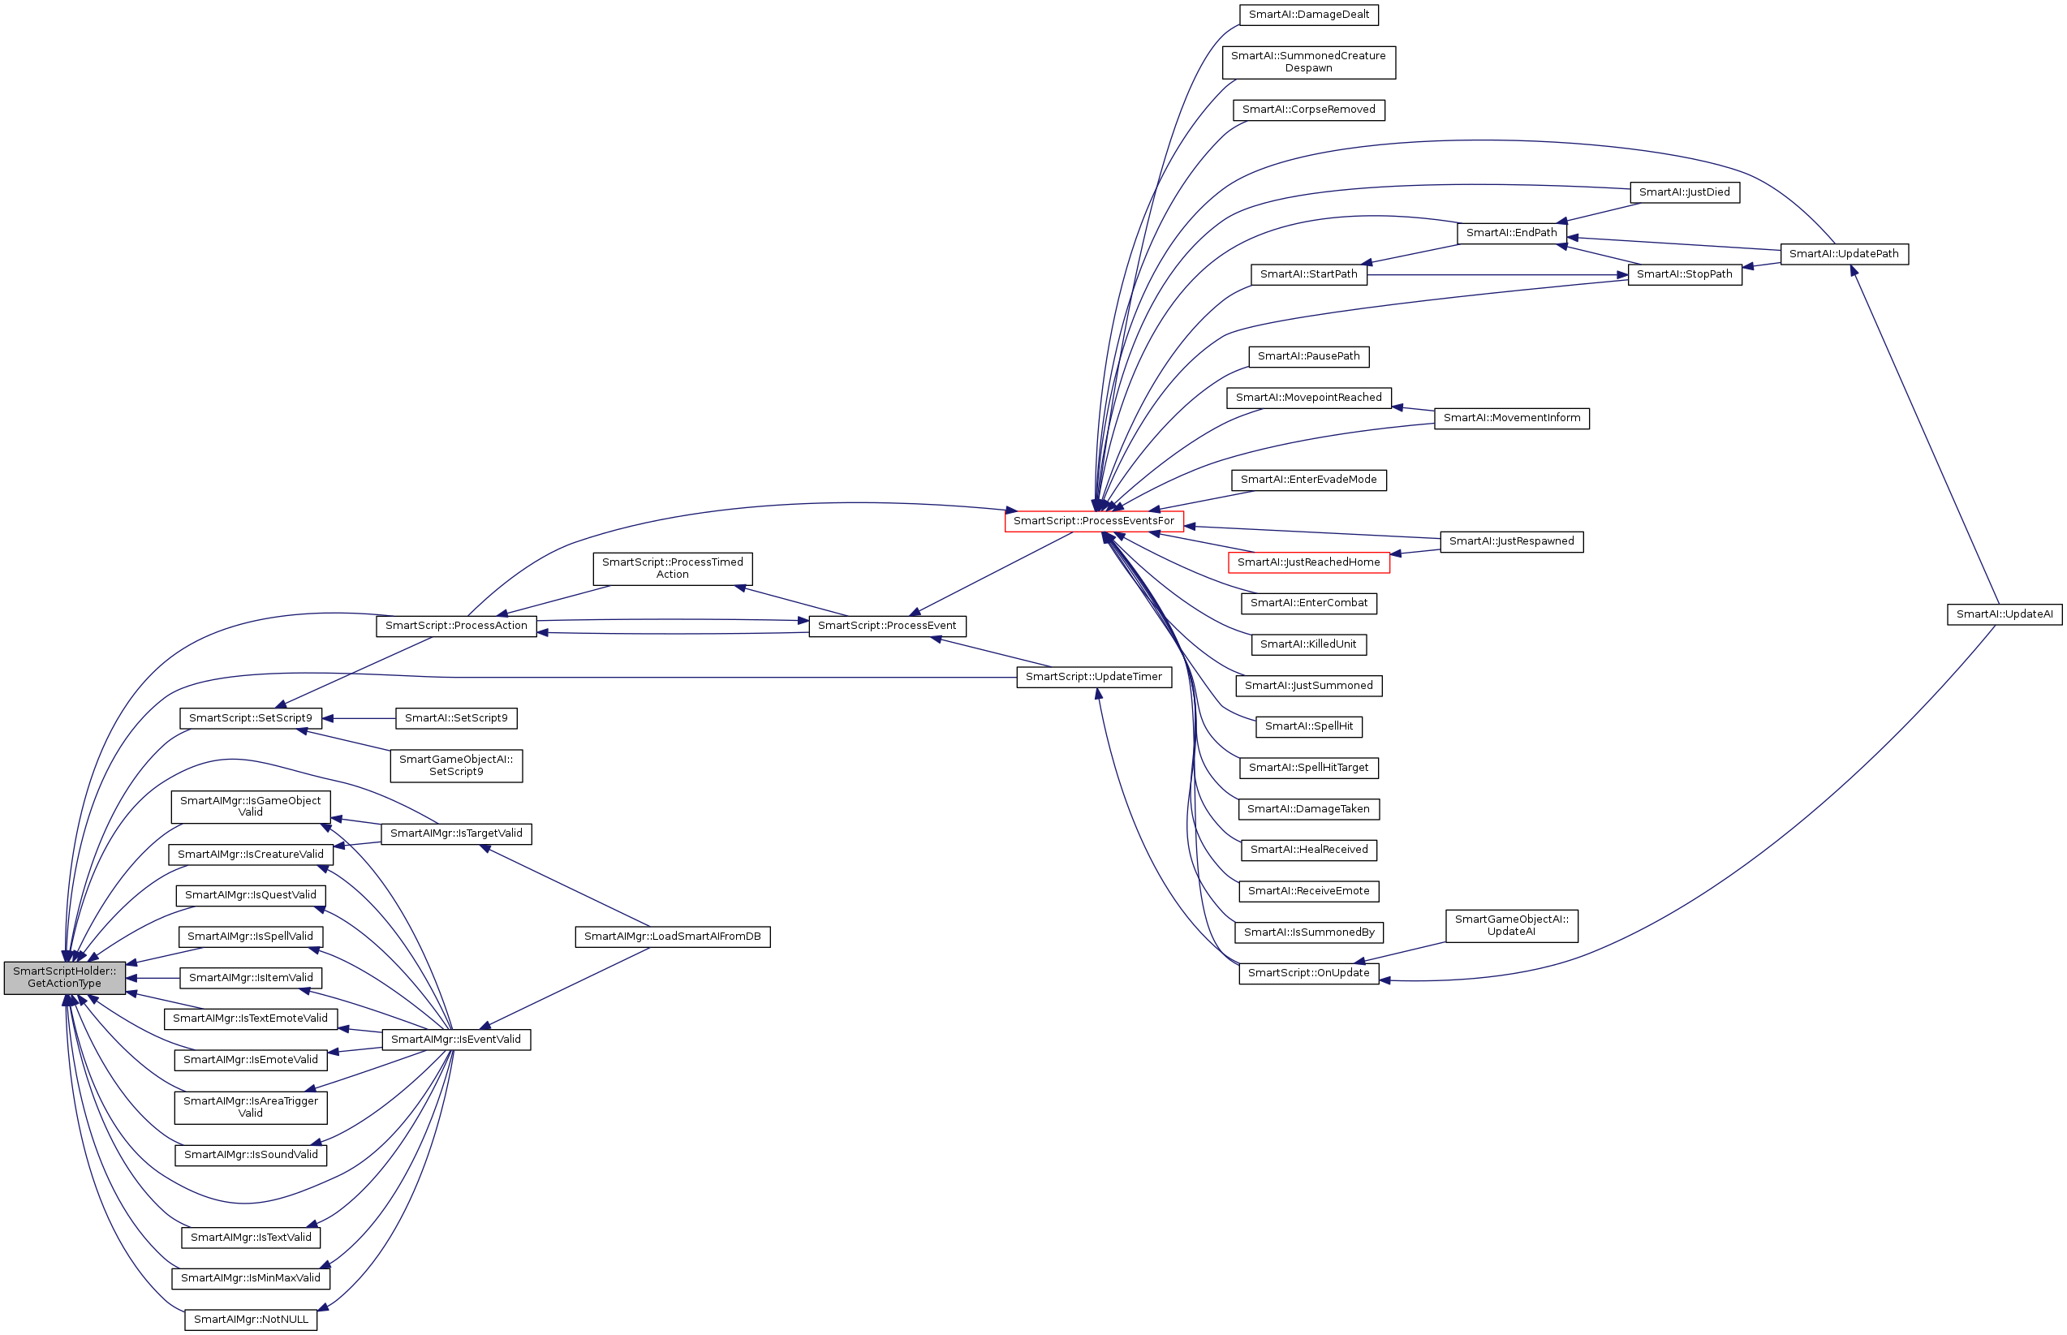Open the SmartAI::UpdateAI node
Viewport: 2067px width, 1335px height.
[2004, 614]
